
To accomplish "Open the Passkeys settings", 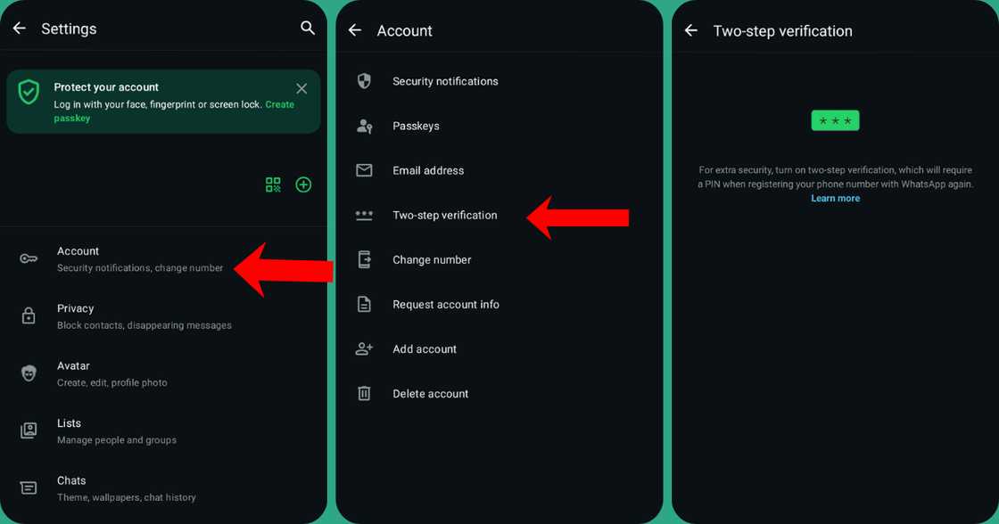I will pos(416,126).
